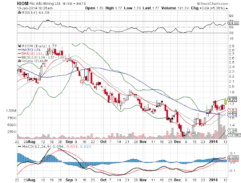Click the 90 level on the RSI axis
This screenshot has height=183, width=241.
[231, 16]
